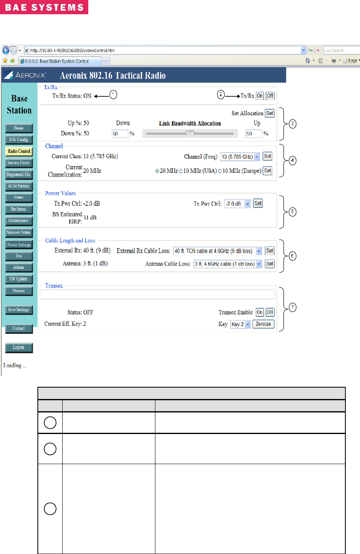Click the Add to Favorites icon
Image resolution: width=360 pixels, height=554 pixels.
pyautogui.click(x=13, y=60)
